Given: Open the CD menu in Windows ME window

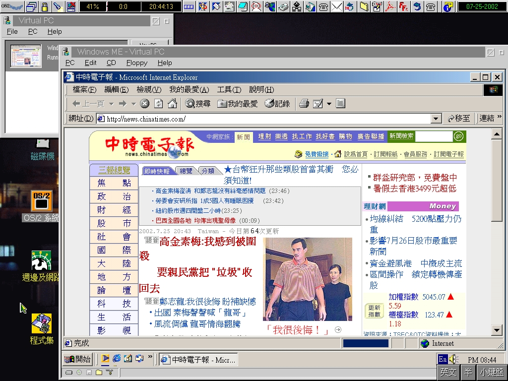Looking at the screenshot, I should pyautogui.click(x=111, y=63).
